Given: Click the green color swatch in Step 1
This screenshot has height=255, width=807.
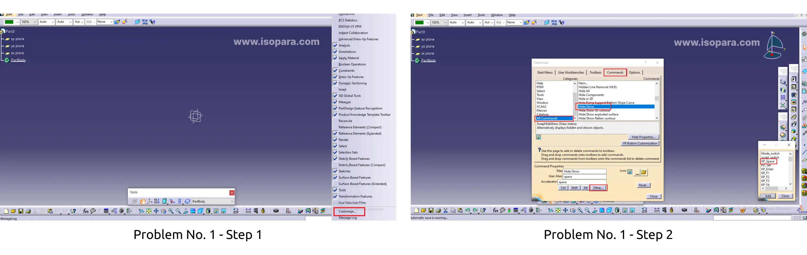Looking at the screenshot, I should pyautogui.click(x=9, y=22).
